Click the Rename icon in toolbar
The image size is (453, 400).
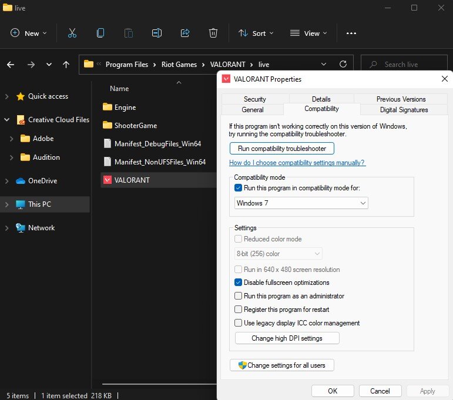157,33
